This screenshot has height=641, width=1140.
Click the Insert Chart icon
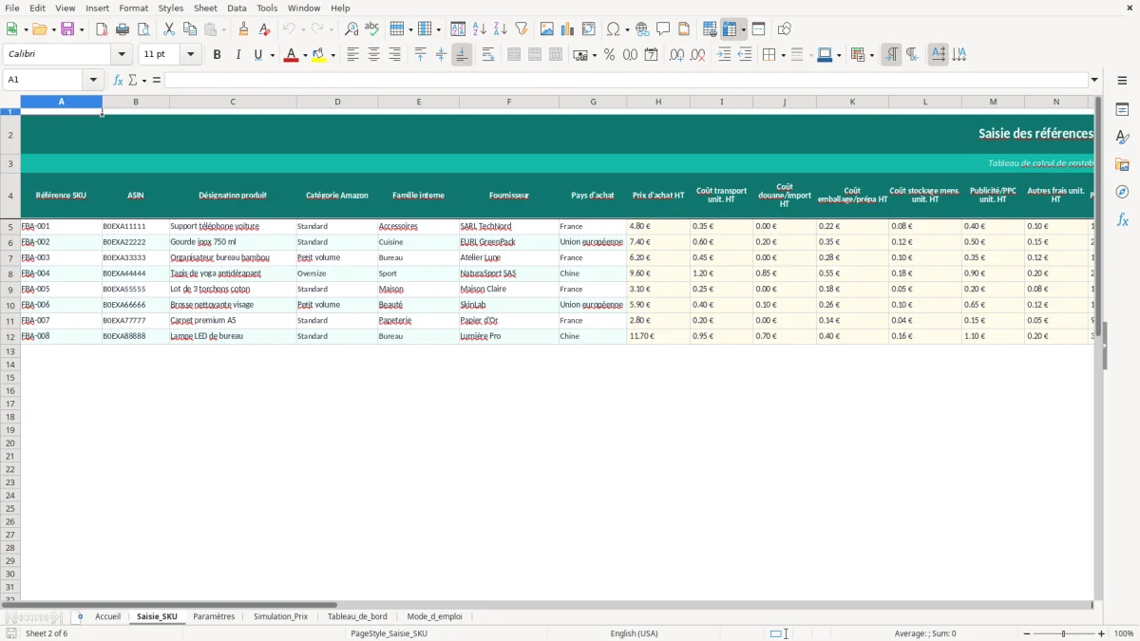568,29
